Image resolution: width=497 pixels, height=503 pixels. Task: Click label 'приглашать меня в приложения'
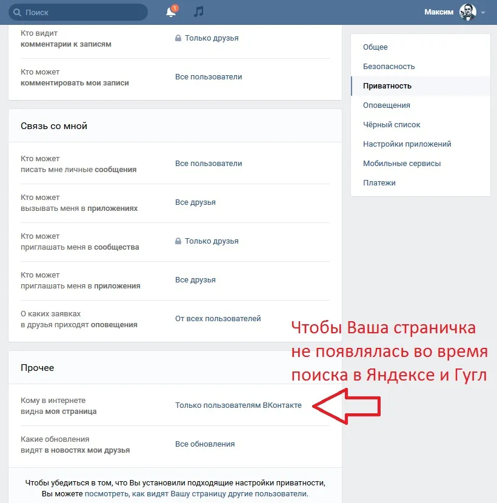tap(81, 286)
